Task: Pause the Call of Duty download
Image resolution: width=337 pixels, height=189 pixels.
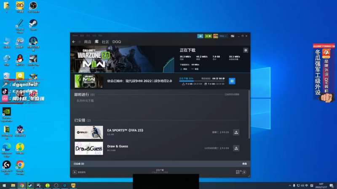Action: (x=232, y=81)
